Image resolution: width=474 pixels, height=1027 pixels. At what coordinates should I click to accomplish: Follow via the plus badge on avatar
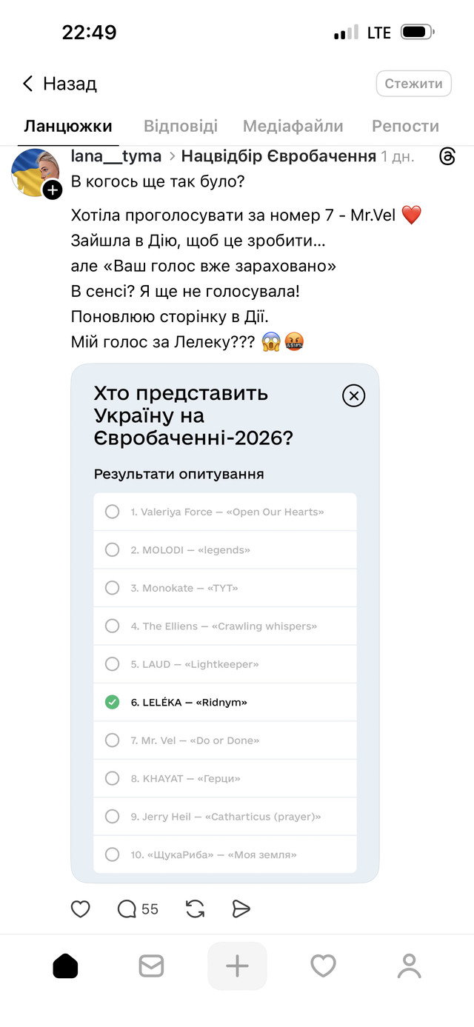click(x=53, y=190)
